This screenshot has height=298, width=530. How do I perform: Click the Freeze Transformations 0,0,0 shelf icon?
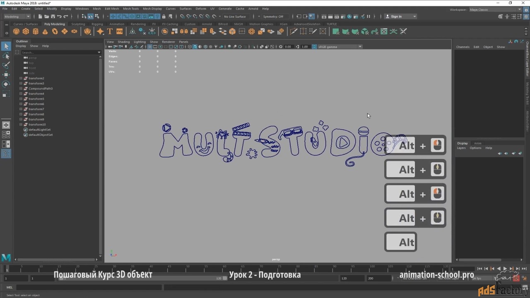point(152,31)
